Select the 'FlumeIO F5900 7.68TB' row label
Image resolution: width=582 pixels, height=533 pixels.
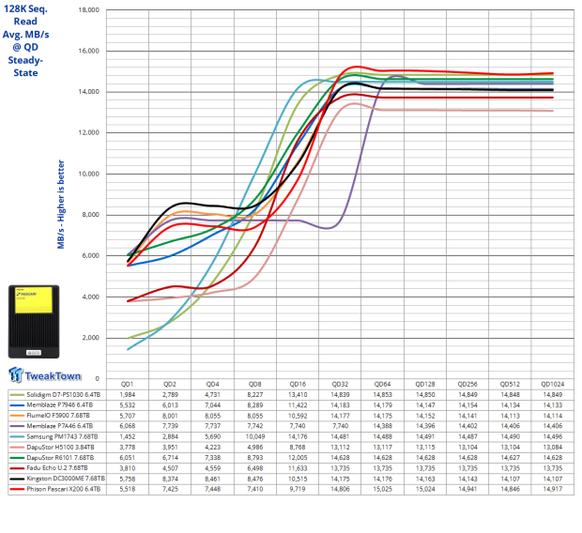tap(58, 416)
